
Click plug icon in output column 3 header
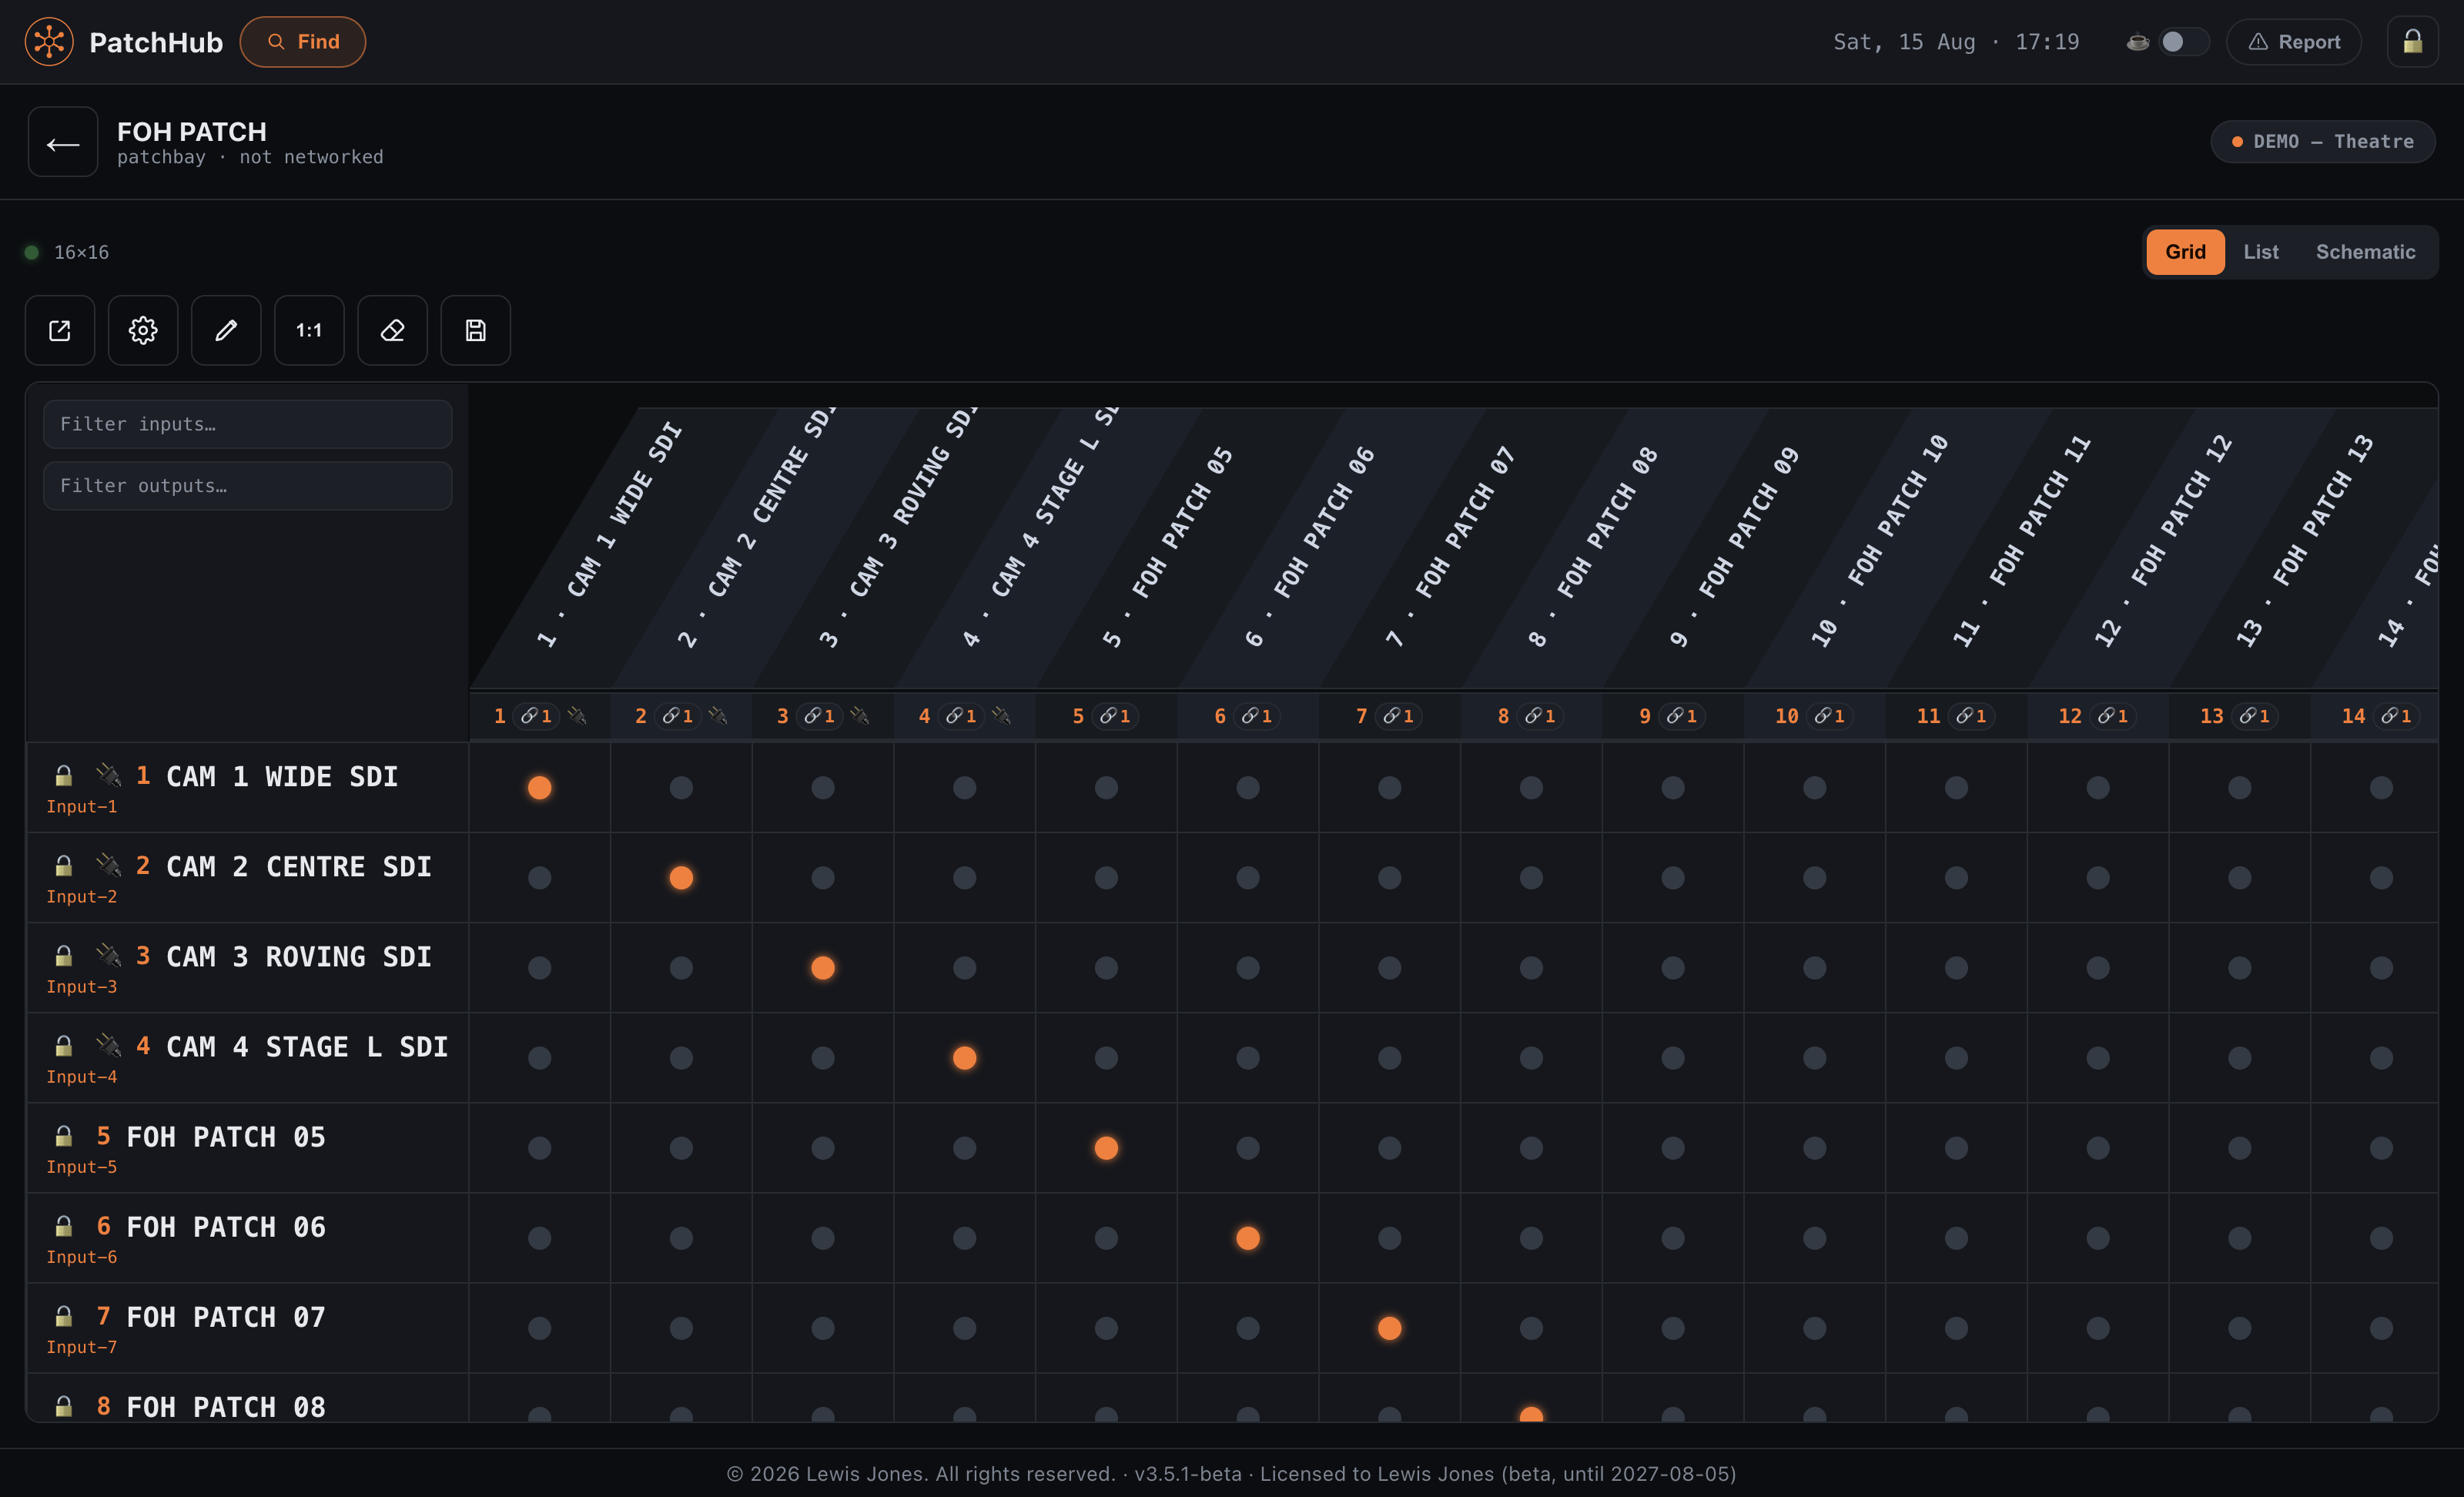click(x=860, y=716)
